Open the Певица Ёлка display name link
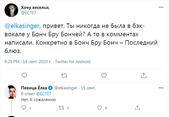Screen dimensions: 169x117 [34, 88]
